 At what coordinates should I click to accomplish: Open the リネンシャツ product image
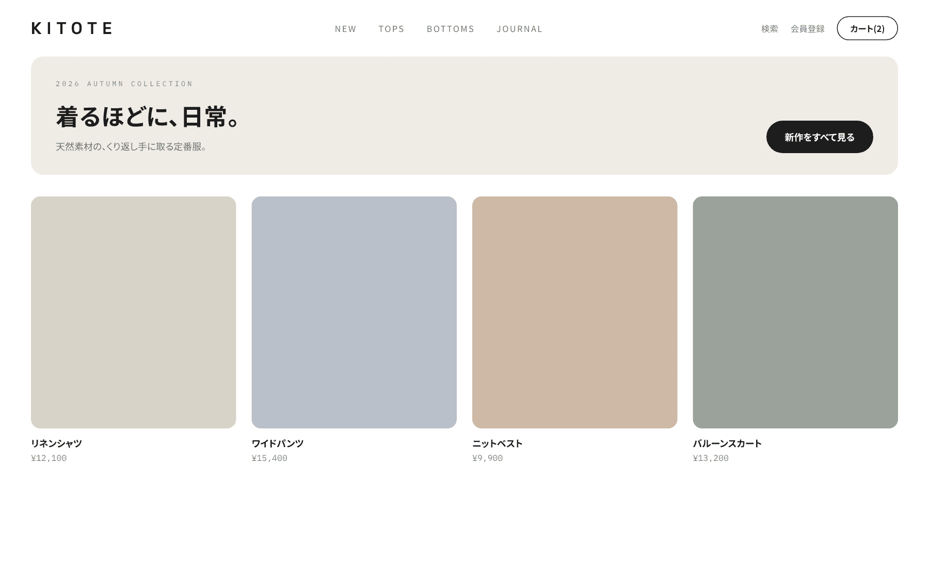coord(134,312)
